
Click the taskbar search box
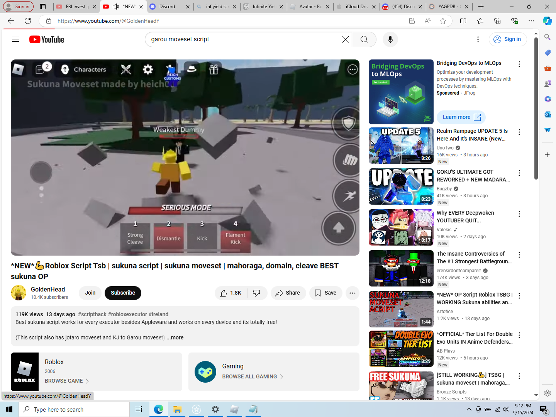74,409
